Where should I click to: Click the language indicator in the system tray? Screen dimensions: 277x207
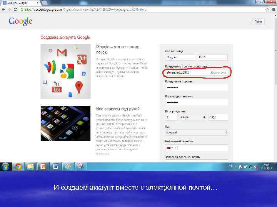[230, 166]
